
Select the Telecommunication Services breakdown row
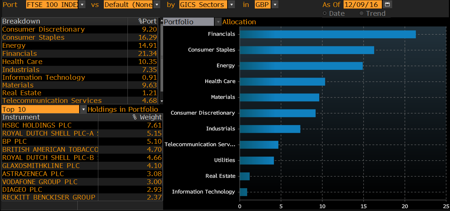[x=80, y=100]
